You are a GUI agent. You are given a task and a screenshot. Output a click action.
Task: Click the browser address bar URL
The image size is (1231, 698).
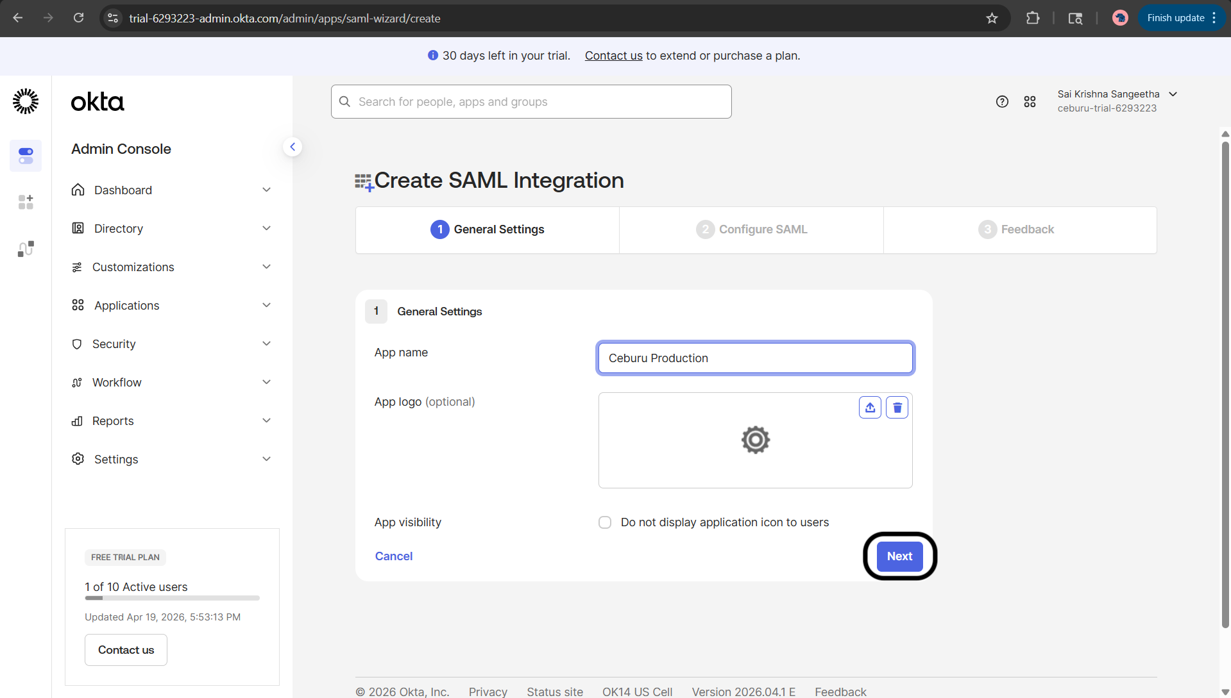(x=284, y=19)
